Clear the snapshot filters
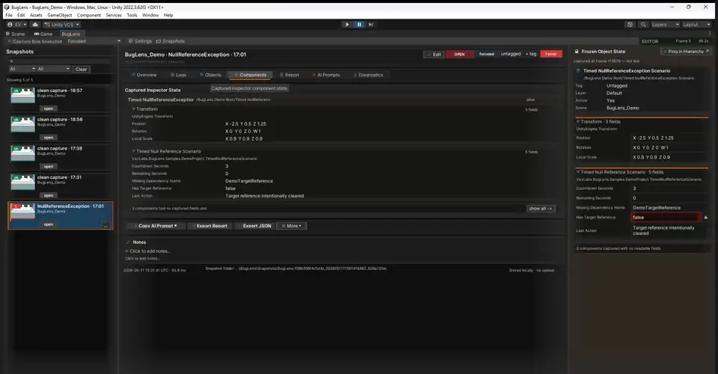718x374 pixels. (x=81, y=69)
